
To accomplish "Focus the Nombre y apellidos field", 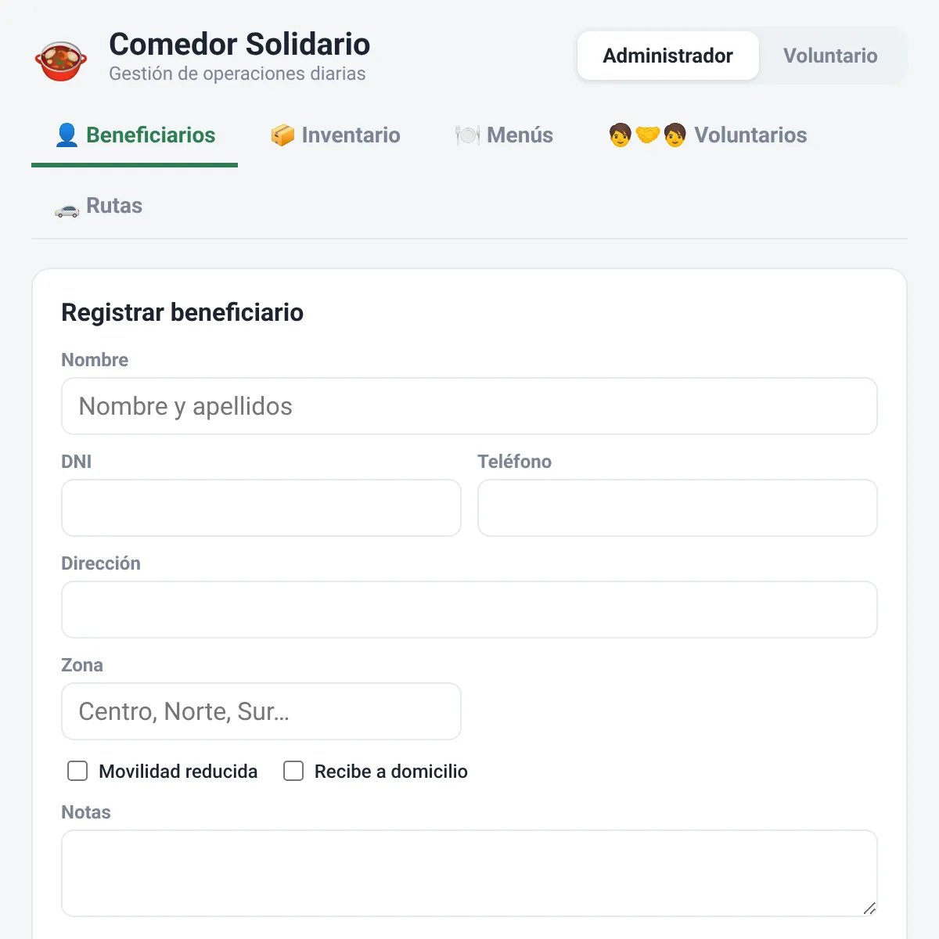I will [469, 406].
